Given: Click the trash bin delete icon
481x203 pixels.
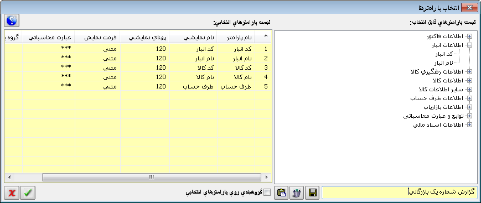Looking at the screenshot, I should [x=296, y=192].
